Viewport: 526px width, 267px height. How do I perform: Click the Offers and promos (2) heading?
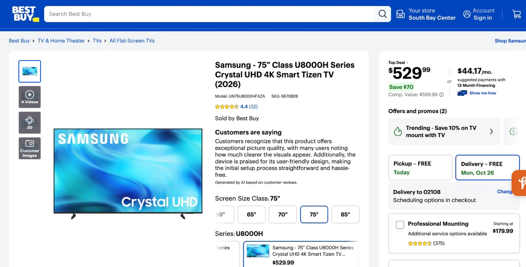tap(417, 111)
